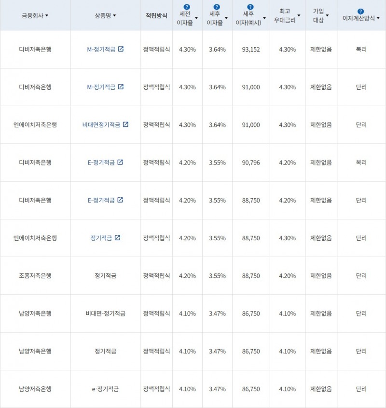Open the 비대면정기적금 product link

point(101,125)
